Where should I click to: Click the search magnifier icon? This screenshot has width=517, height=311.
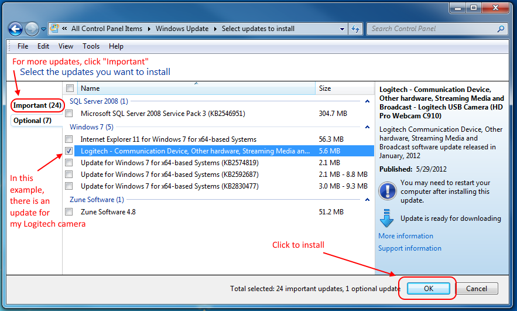(x=501, y=29)
